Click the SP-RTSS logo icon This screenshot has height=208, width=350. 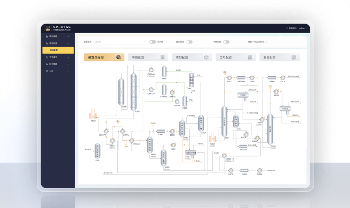pyautogui.click(x=48, y=28)
